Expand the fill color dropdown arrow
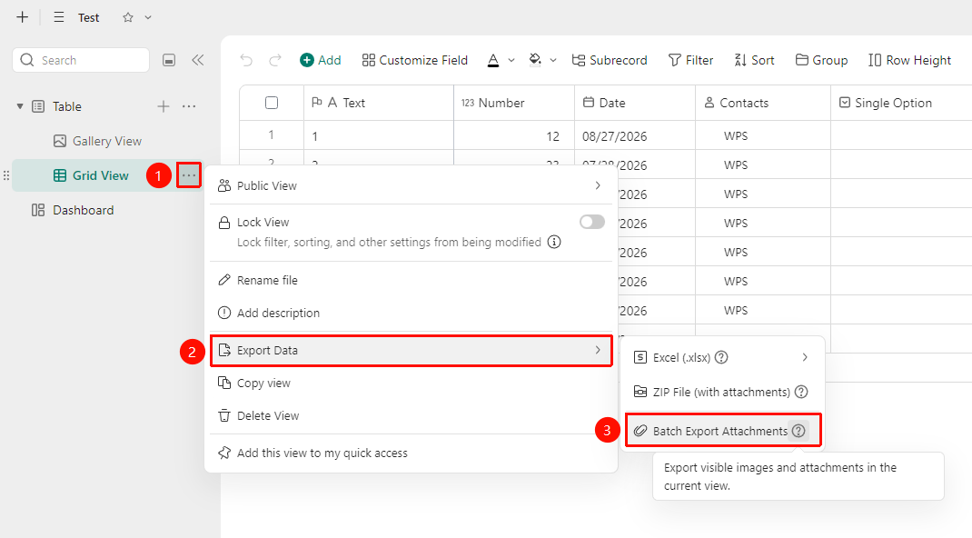The image size is (972, 538). (x=553, y=60)
